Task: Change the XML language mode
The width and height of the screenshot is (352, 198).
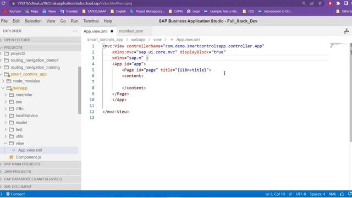Action: point(332,194)
